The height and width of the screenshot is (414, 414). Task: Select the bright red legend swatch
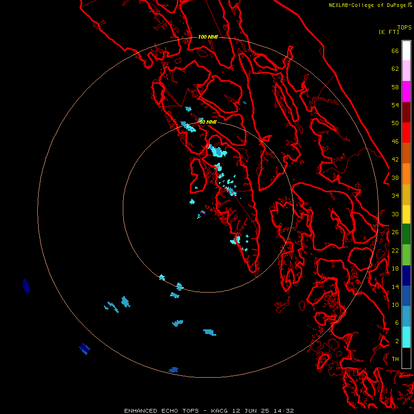point(406,132)
